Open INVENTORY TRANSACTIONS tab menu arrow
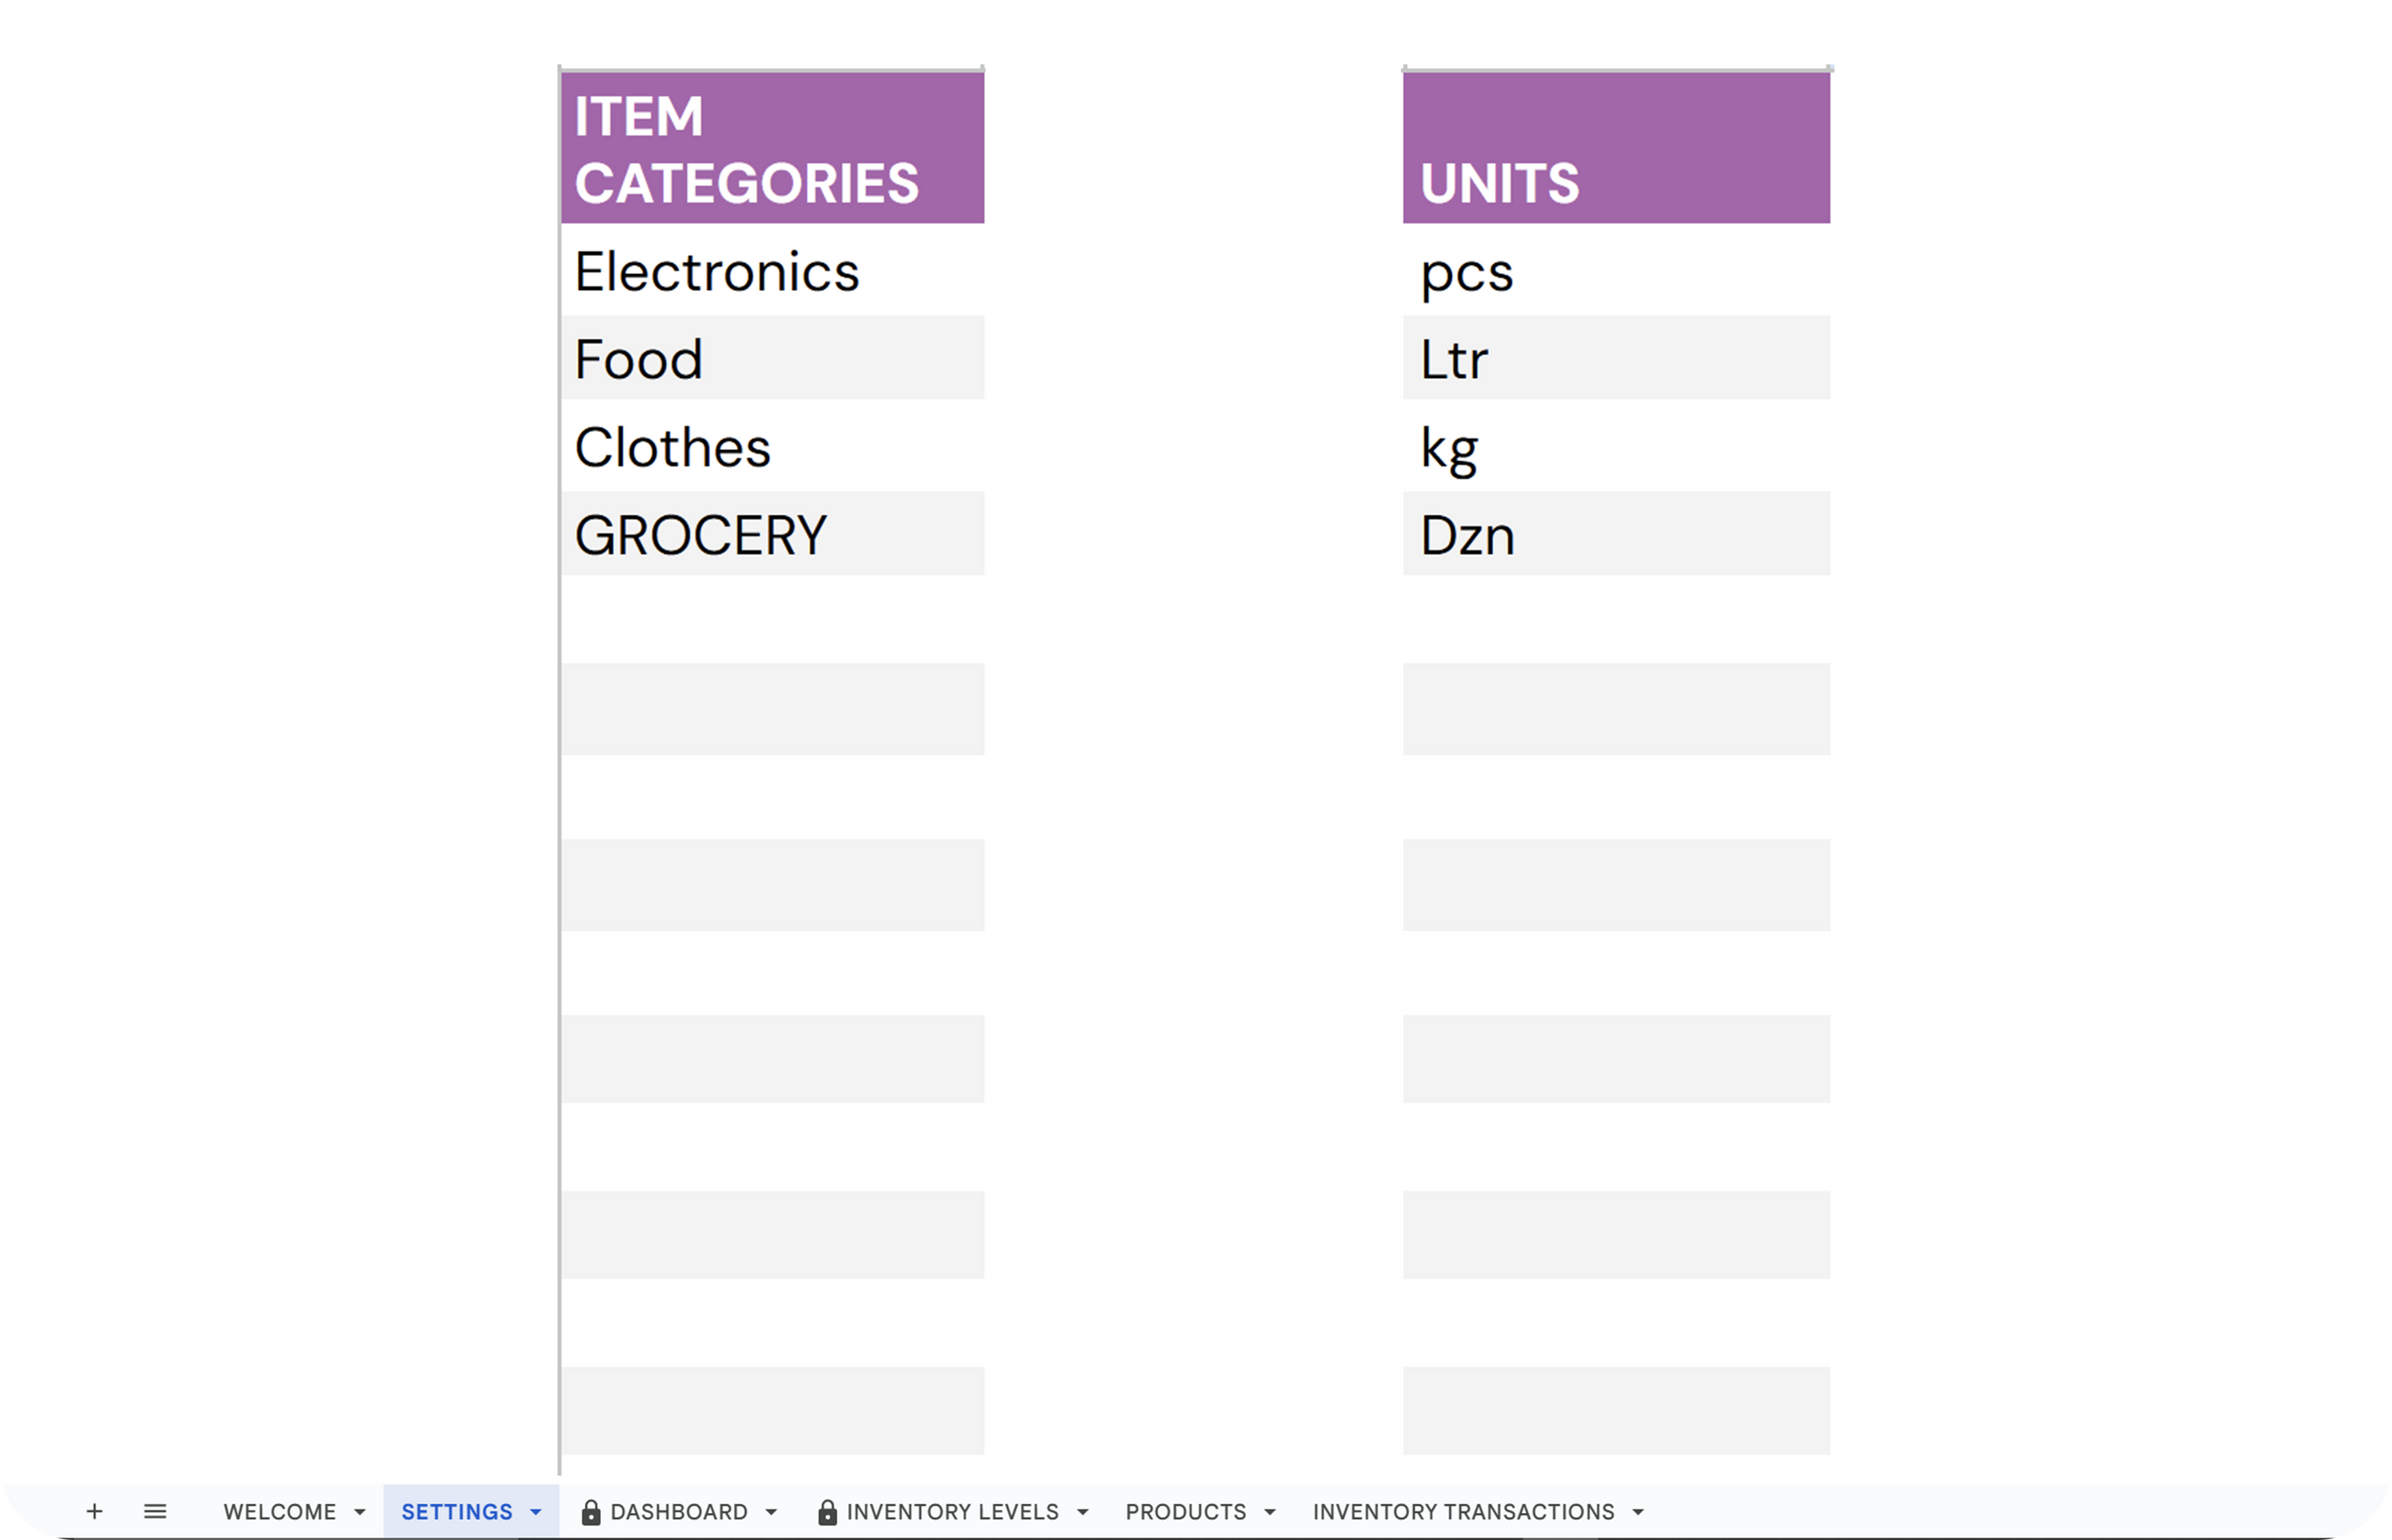This screenshot has width=2392, height=1540. click(1638, 1512)
